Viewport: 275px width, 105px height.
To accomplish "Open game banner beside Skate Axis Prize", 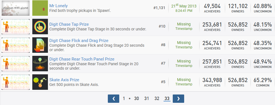I will pos(16,82).
